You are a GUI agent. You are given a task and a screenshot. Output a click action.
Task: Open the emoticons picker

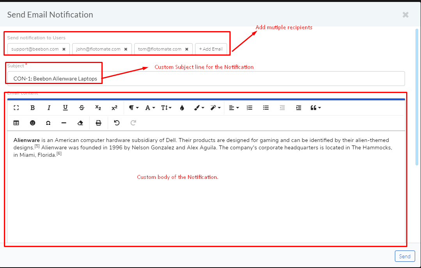[32, 123]
